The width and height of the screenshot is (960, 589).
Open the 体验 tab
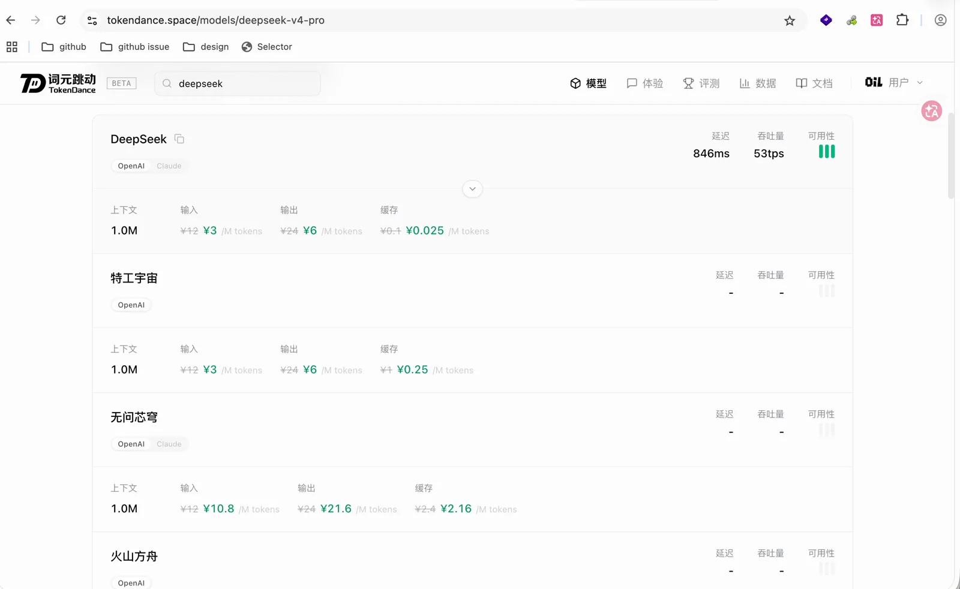coord(644,83)
